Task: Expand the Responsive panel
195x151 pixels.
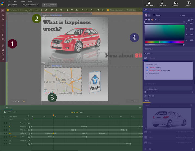Action: pos(169,49)
